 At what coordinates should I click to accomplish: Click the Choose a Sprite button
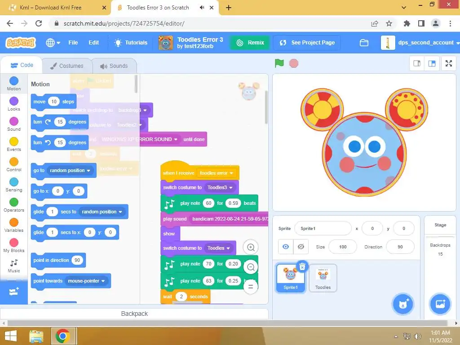(x=403, y=304)
